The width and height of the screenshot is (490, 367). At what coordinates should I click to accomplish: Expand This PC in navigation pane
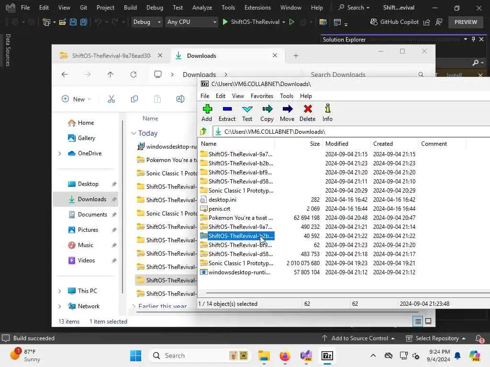pyautogui.click(x=60, y=291)
